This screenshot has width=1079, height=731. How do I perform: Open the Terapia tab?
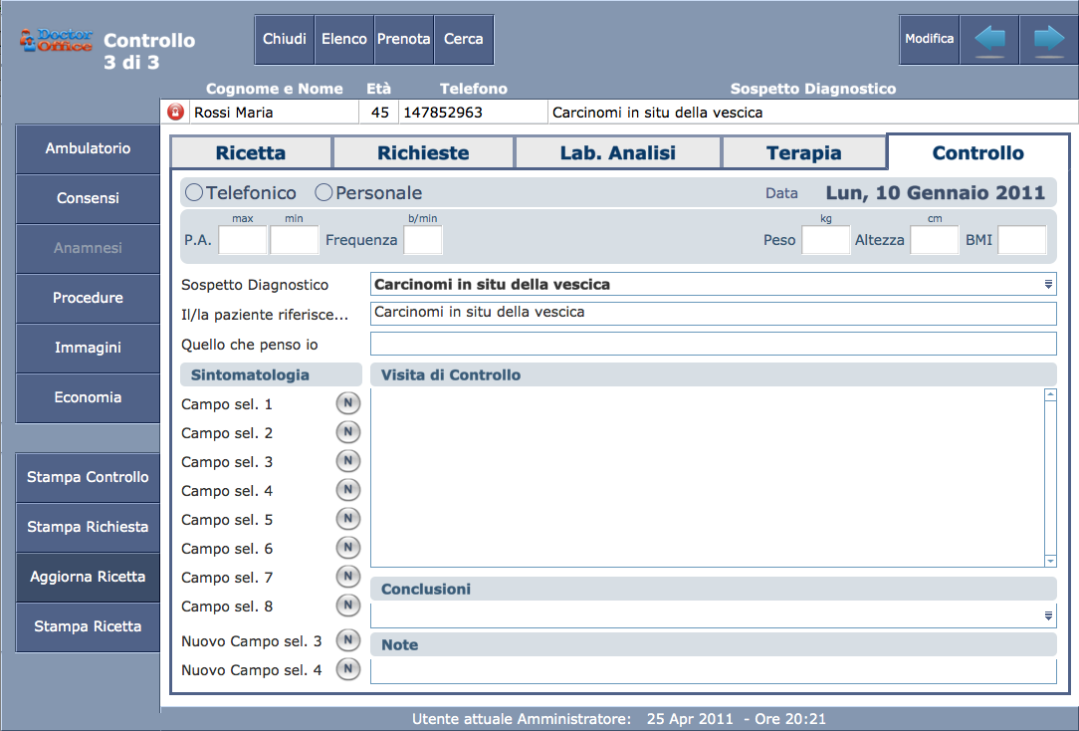coord(803,152)
